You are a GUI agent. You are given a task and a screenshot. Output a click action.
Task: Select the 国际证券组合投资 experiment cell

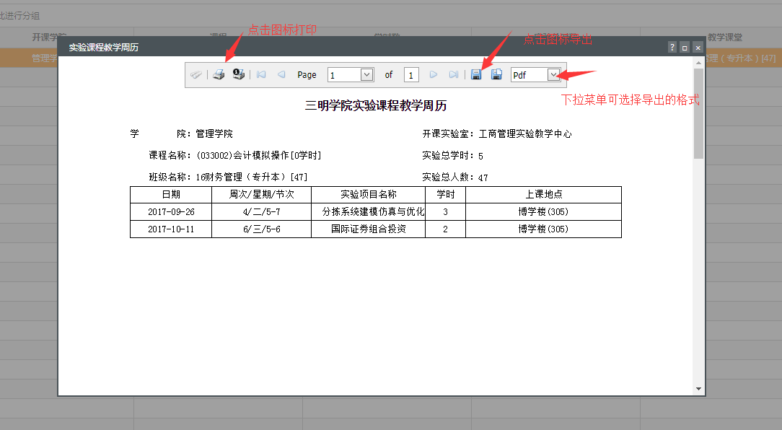(368, 229)
